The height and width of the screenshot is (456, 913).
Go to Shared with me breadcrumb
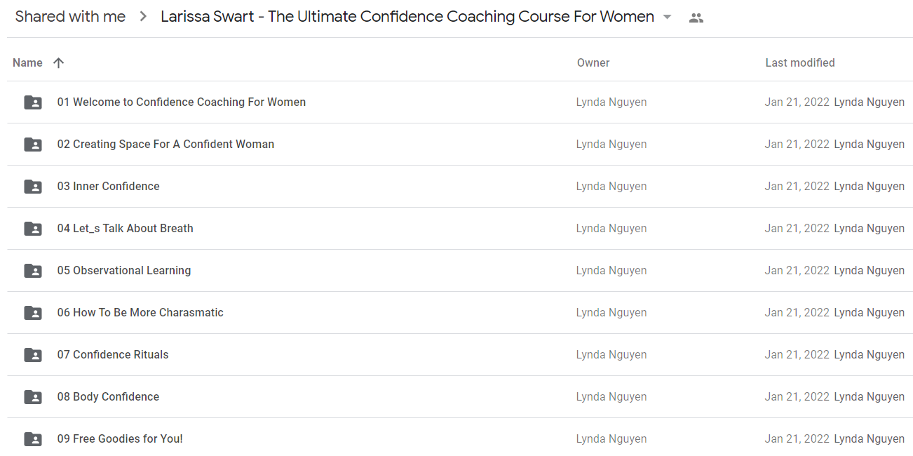click(70, 17)
